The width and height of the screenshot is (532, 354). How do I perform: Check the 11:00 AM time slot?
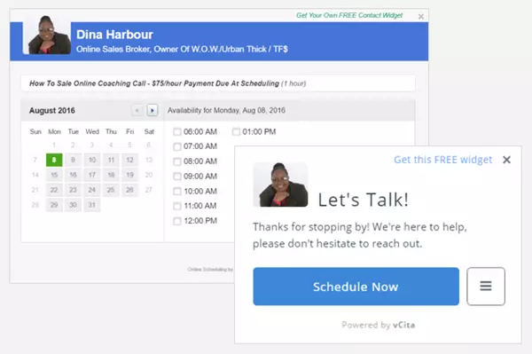(177, 206)
